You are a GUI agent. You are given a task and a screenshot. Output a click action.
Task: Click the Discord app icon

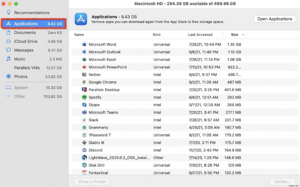point(84,150)
